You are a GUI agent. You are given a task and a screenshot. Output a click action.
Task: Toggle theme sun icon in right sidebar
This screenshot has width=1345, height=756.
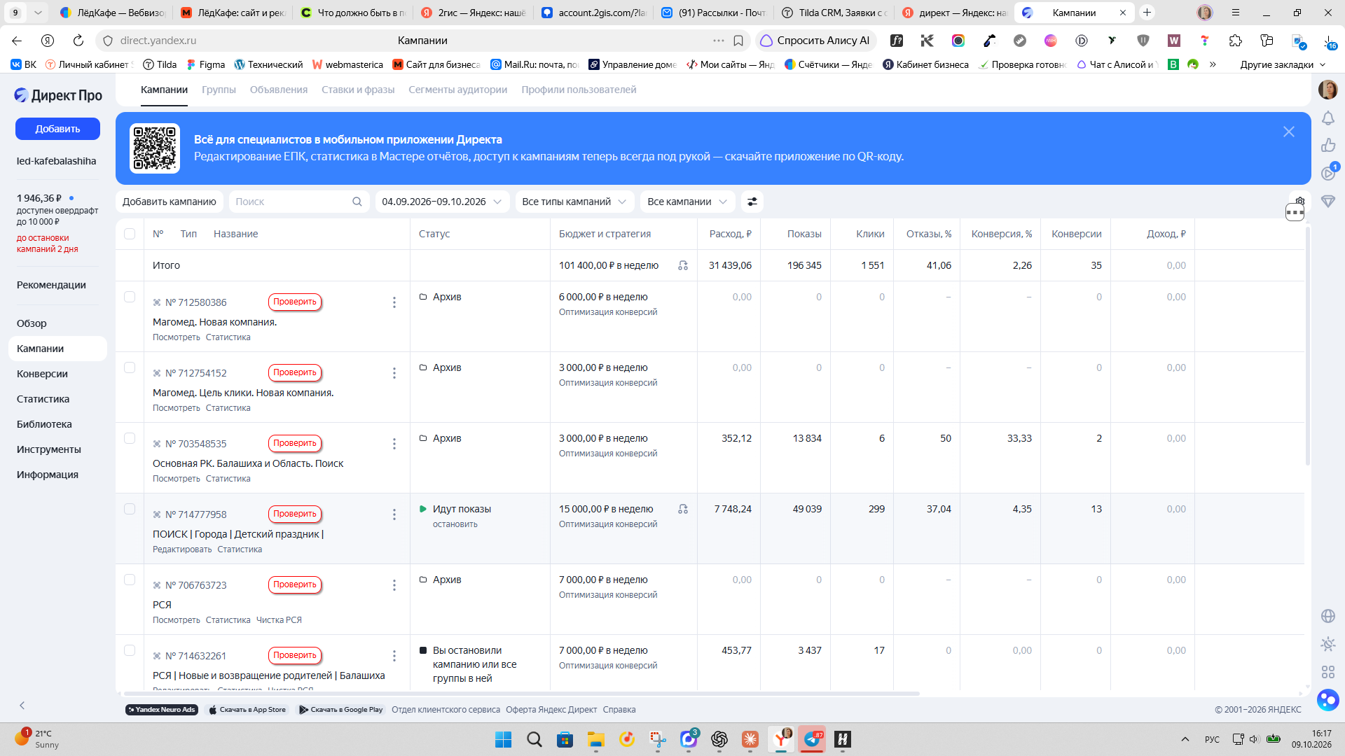[1327, 644]
